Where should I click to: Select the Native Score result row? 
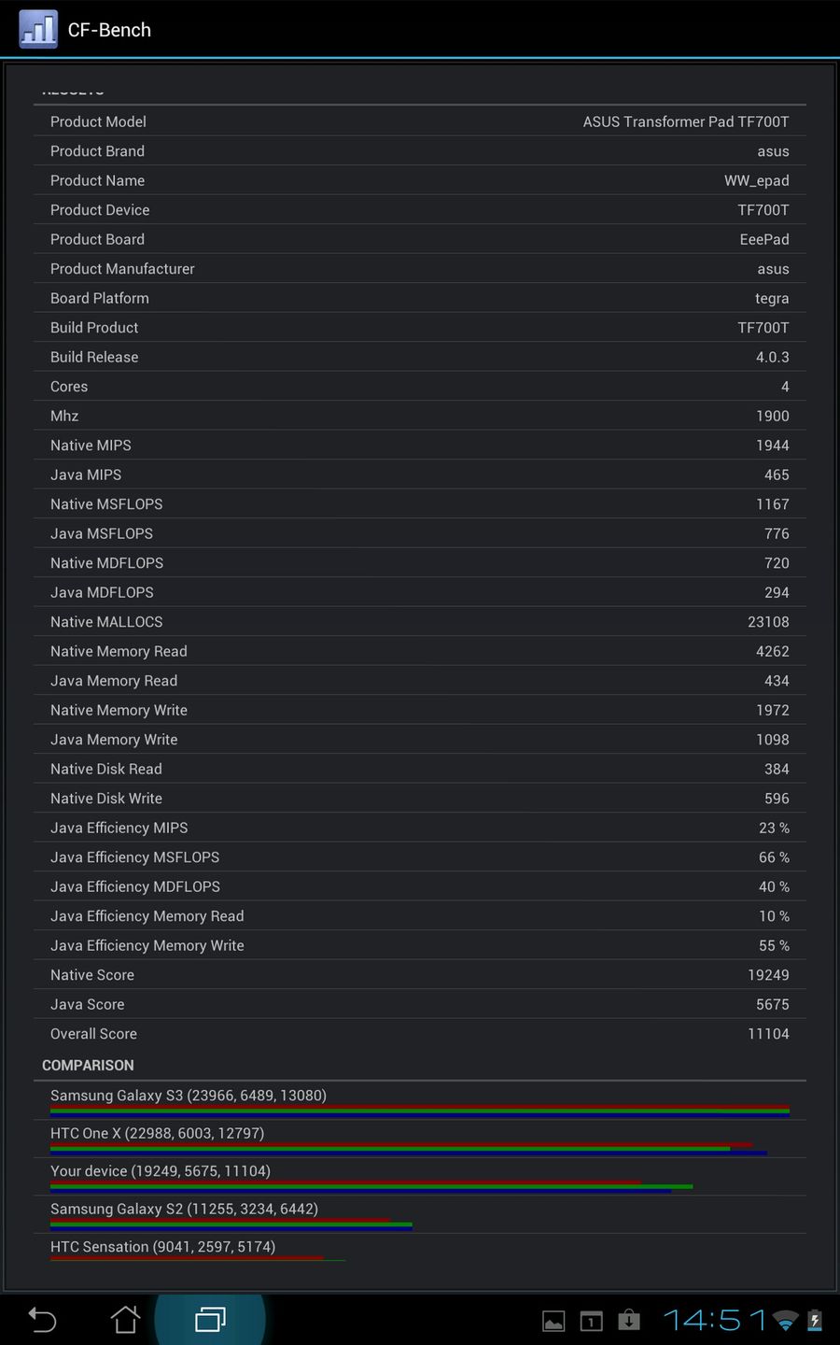pos(420,975)
